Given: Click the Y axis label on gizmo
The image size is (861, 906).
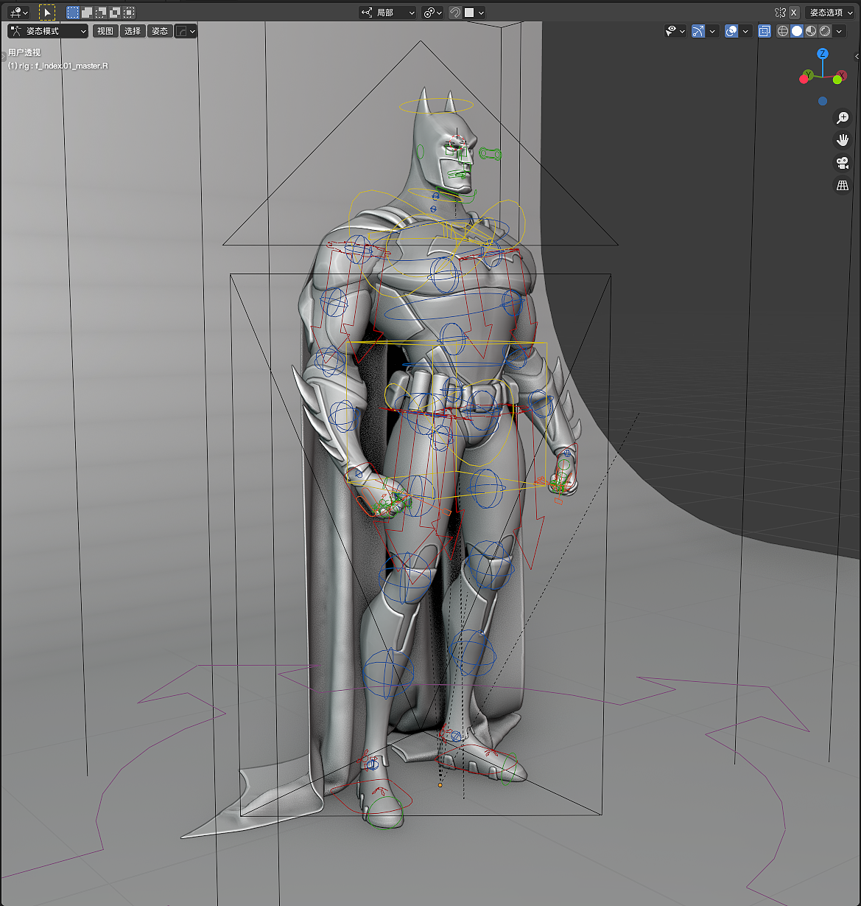Looking at the screenshot, I should click(809, 75).
